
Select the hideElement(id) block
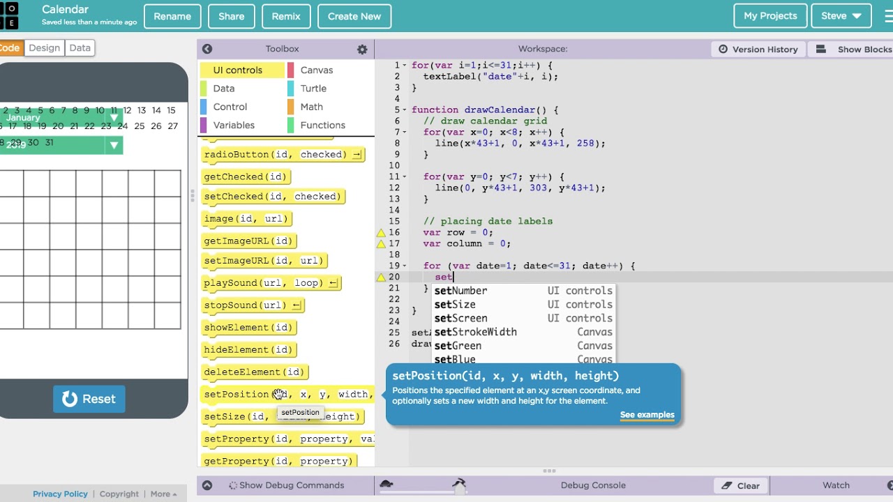[248, 350]
